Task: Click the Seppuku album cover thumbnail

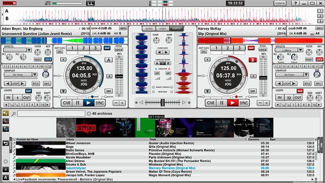Action: pos(86,128)
